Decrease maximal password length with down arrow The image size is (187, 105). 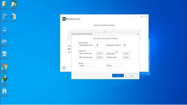click(125, 45)
